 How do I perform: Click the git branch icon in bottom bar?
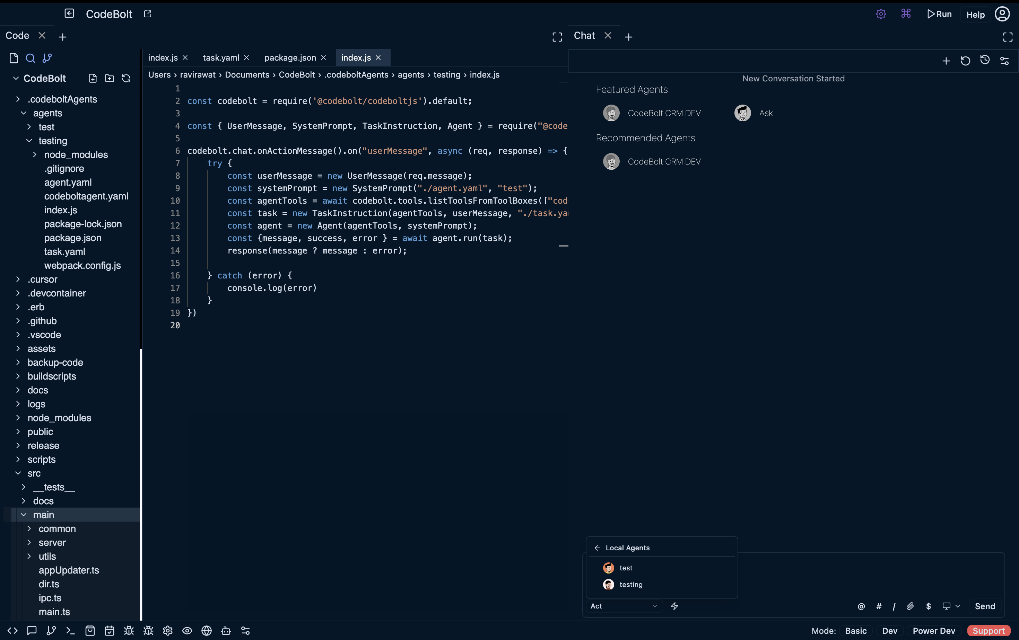pyautogui.click(x=51, y=631)
